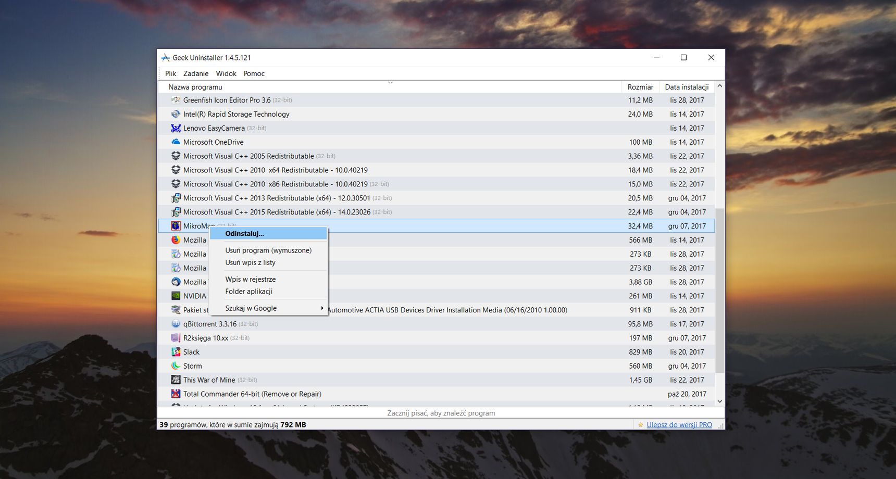Viewport: 896px width, 479px height.
Task: Select This War of Mine entry
Action: pos(437,380)
